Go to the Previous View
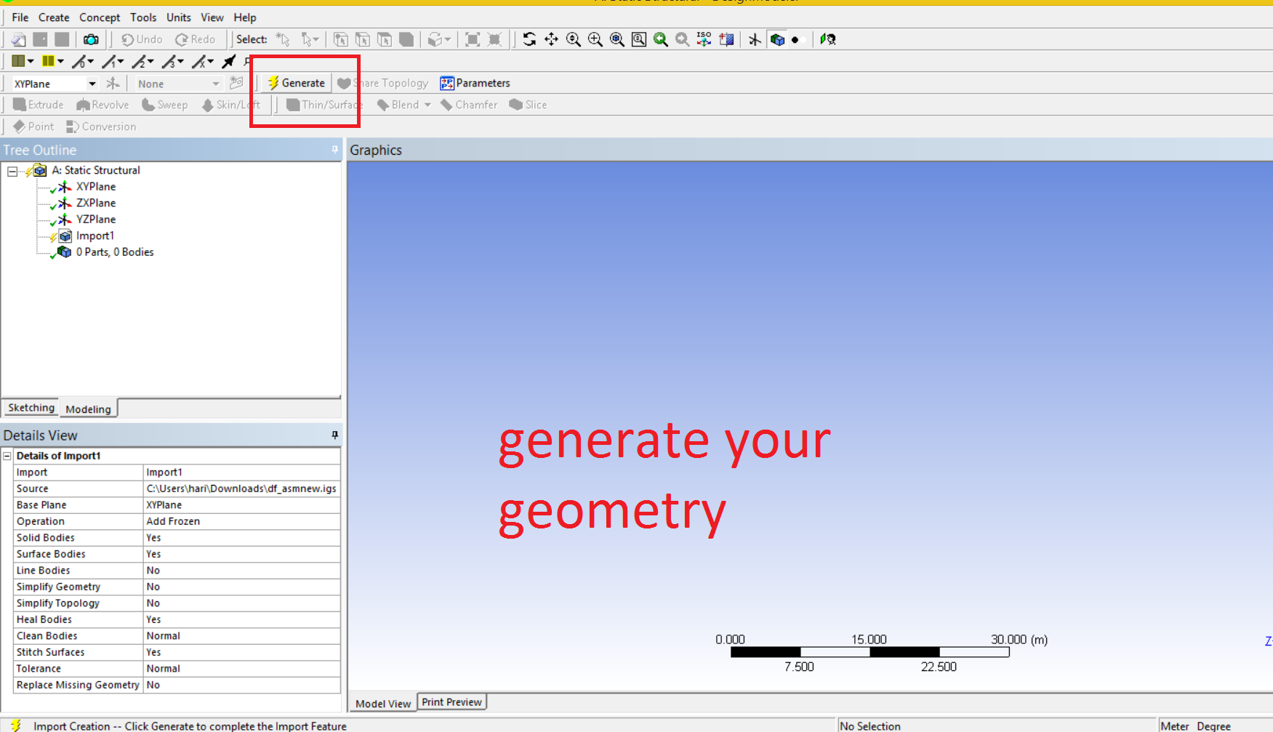 point(660,39)
